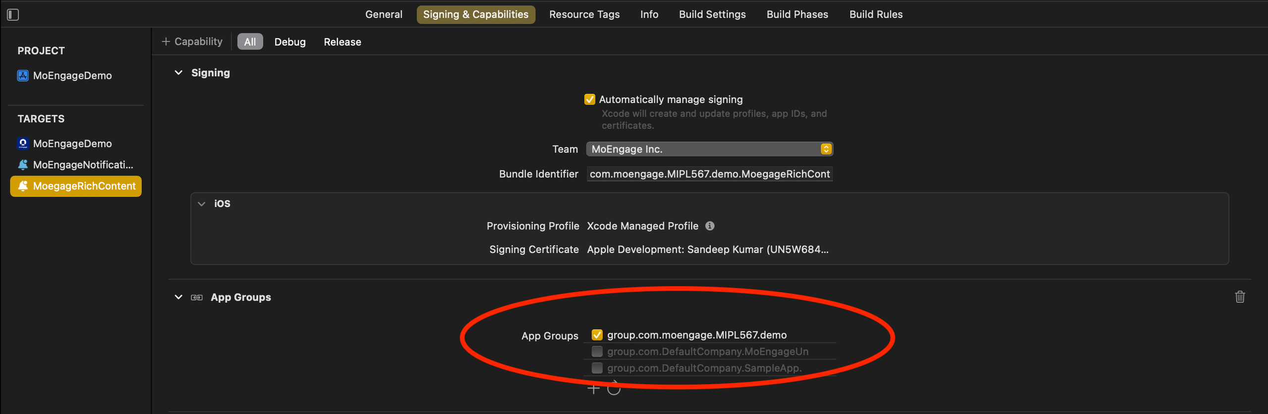Screen dimensions: 1268x414
Task: Uncheck Automatically manage signing
Action: (x=589, y=100)
